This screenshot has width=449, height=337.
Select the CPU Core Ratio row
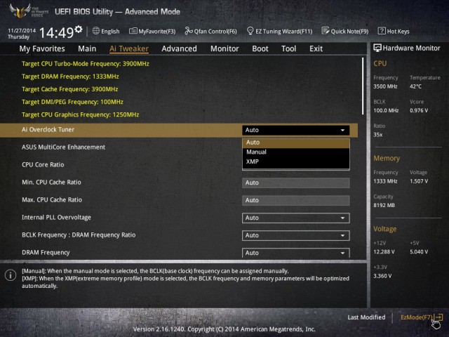[43, 165]
